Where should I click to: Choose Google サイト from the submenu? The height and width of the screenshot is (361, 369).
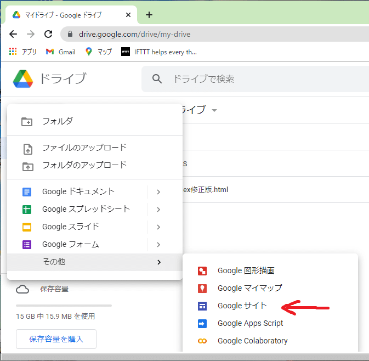tap(270, 306)
